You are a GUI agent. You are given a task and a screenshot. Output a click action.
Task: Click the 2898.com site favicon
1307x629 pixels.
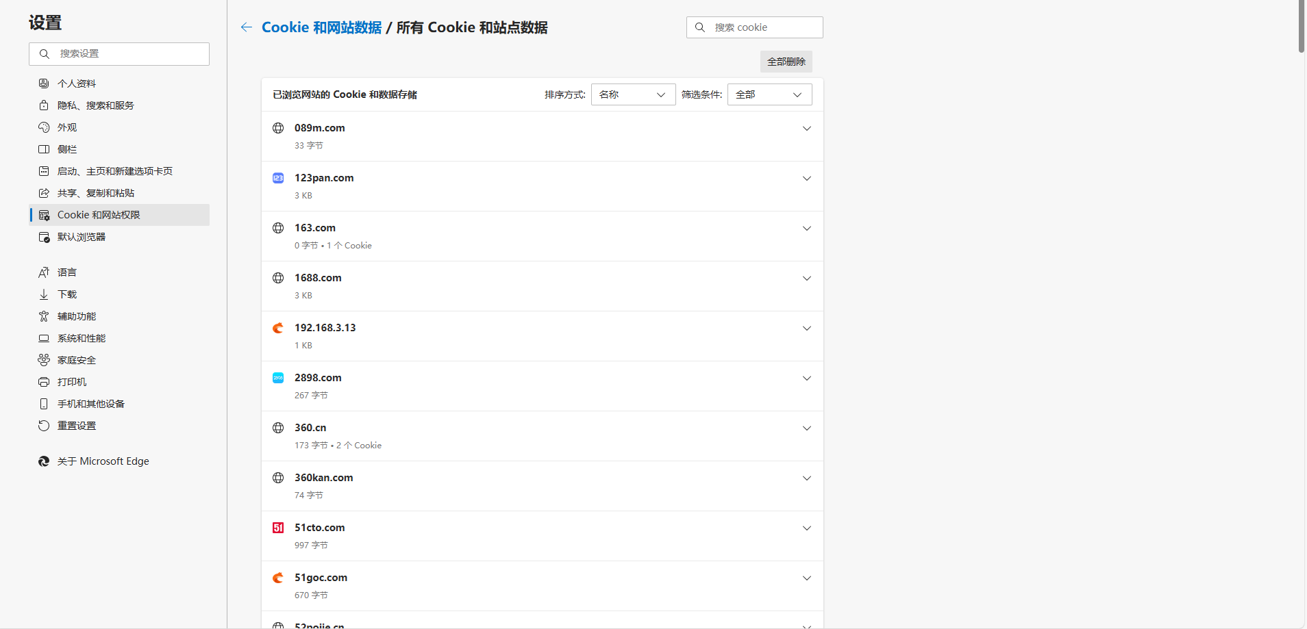[278, 378]
